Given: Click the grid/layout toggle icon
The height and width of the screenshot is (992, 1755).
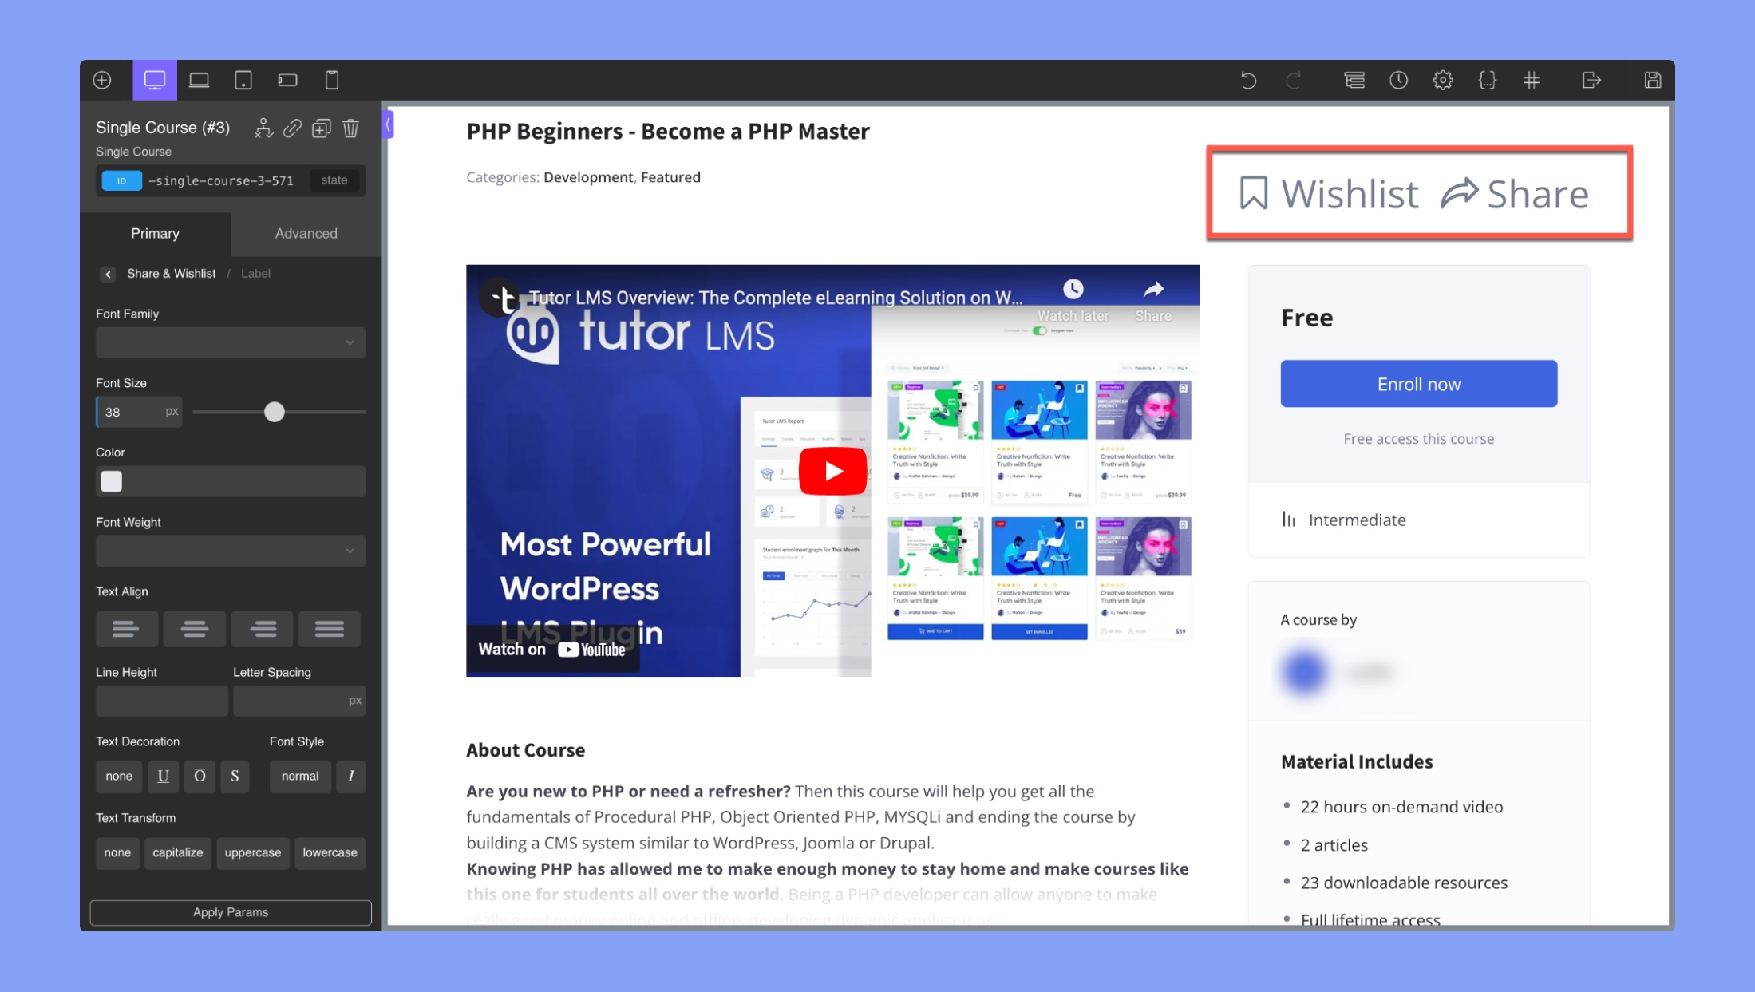Looking at the screenshot, I should (1532, 80).
